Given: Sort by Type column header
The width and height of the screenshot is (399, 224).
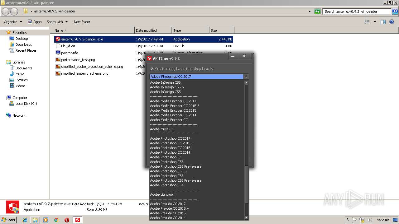Looking at the screenshot, I should coord(190,30).
